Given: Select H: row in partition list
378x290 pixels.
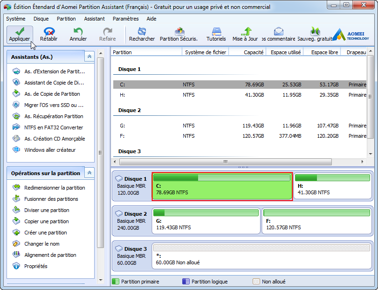Looking at the screenshot, I should point(240,95).
